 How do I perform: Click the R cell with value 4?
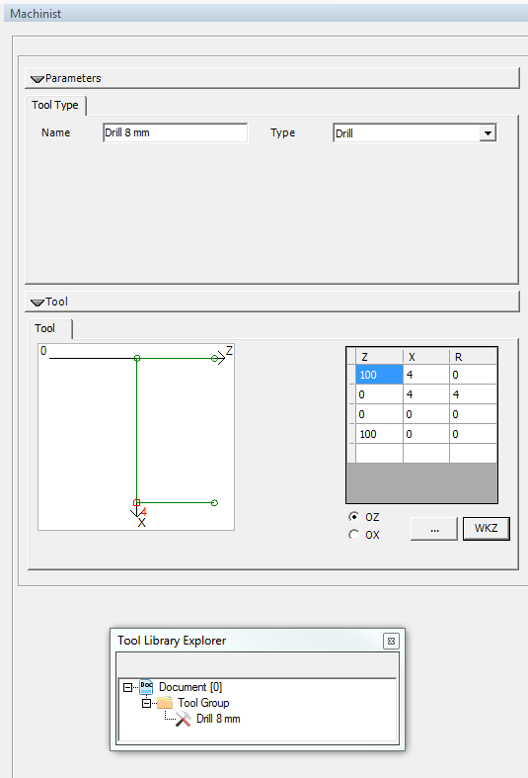[x=473, y=394]
